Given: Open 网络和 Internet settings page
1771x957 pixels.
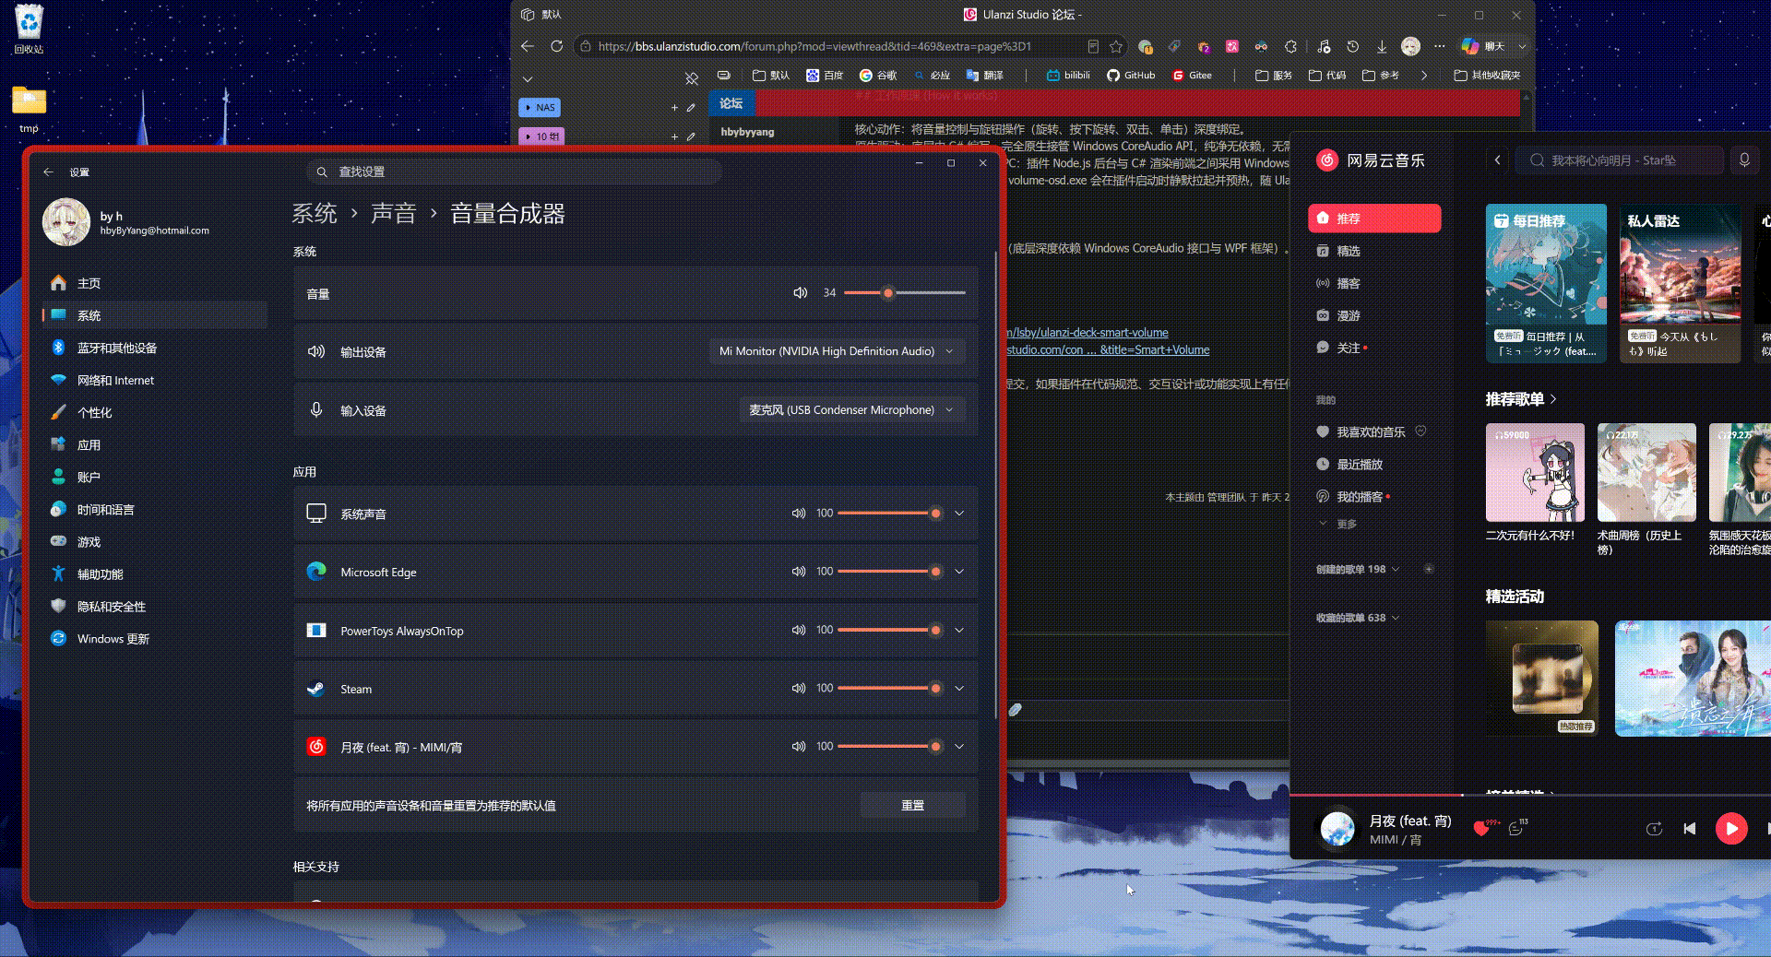Looking at the screenshot, I should (x=155, y=380).
